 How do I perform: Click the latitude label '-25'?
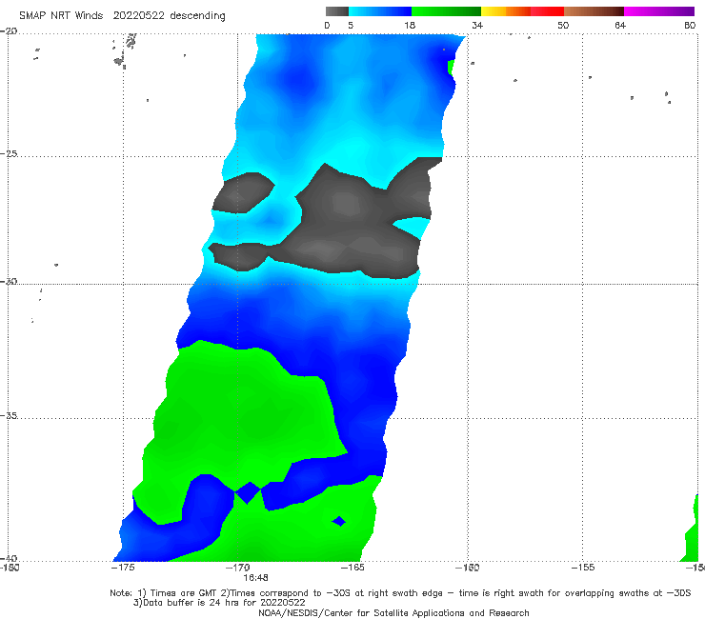9,153
